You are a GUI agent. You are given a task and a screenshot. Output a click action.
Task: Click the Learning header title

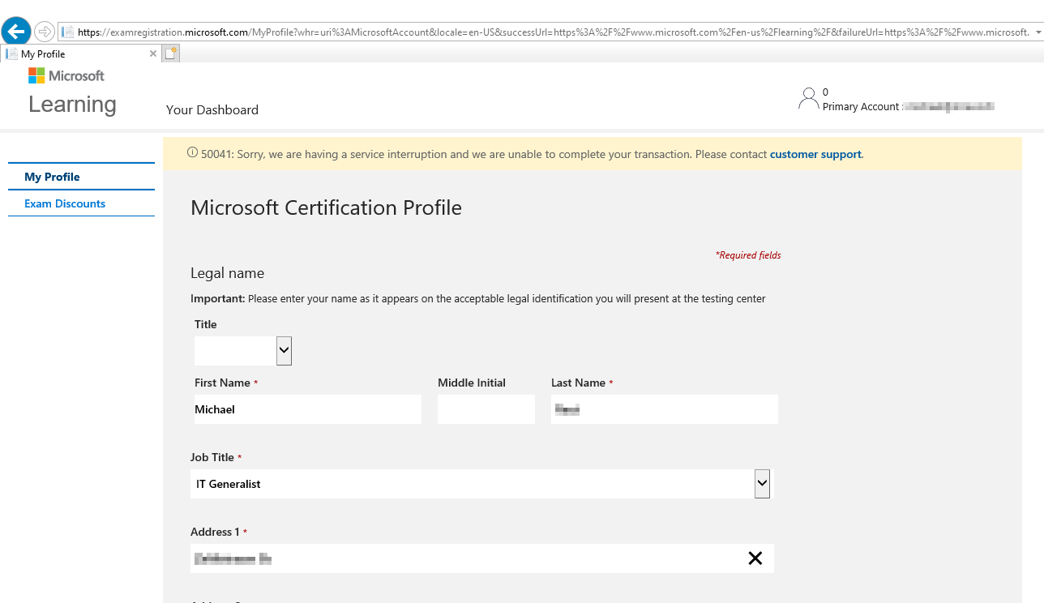tap(72, 104)
